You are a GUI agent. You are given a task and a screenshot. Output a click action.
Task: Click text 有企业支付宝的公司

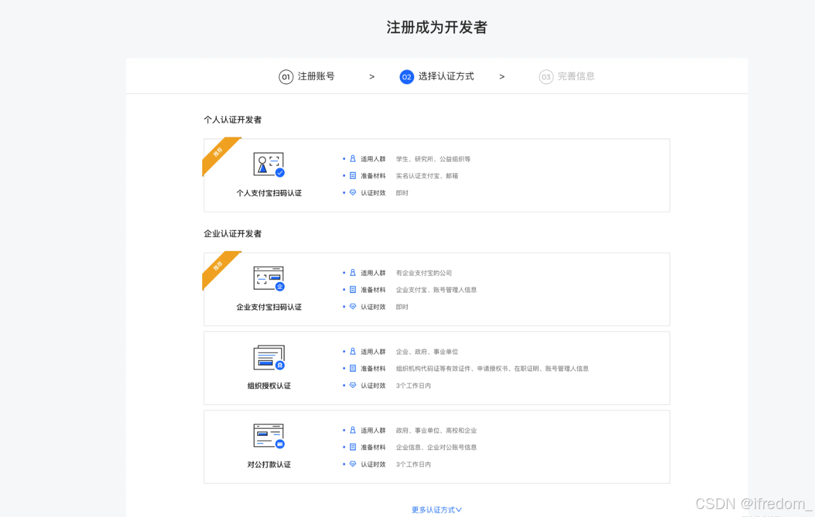[424, 273]
